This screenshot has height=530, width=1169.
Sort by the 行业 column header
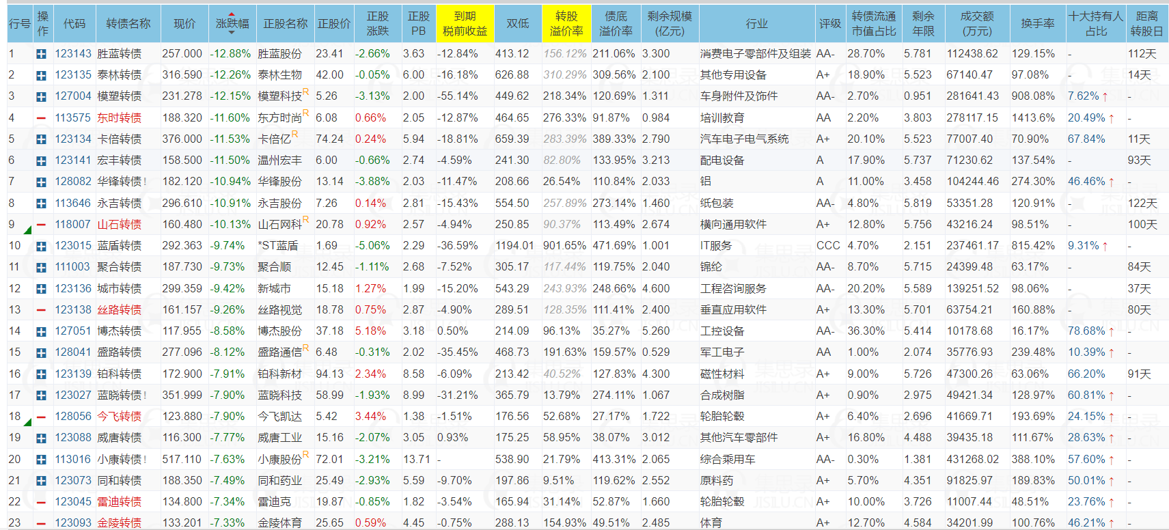coord(757,23)
